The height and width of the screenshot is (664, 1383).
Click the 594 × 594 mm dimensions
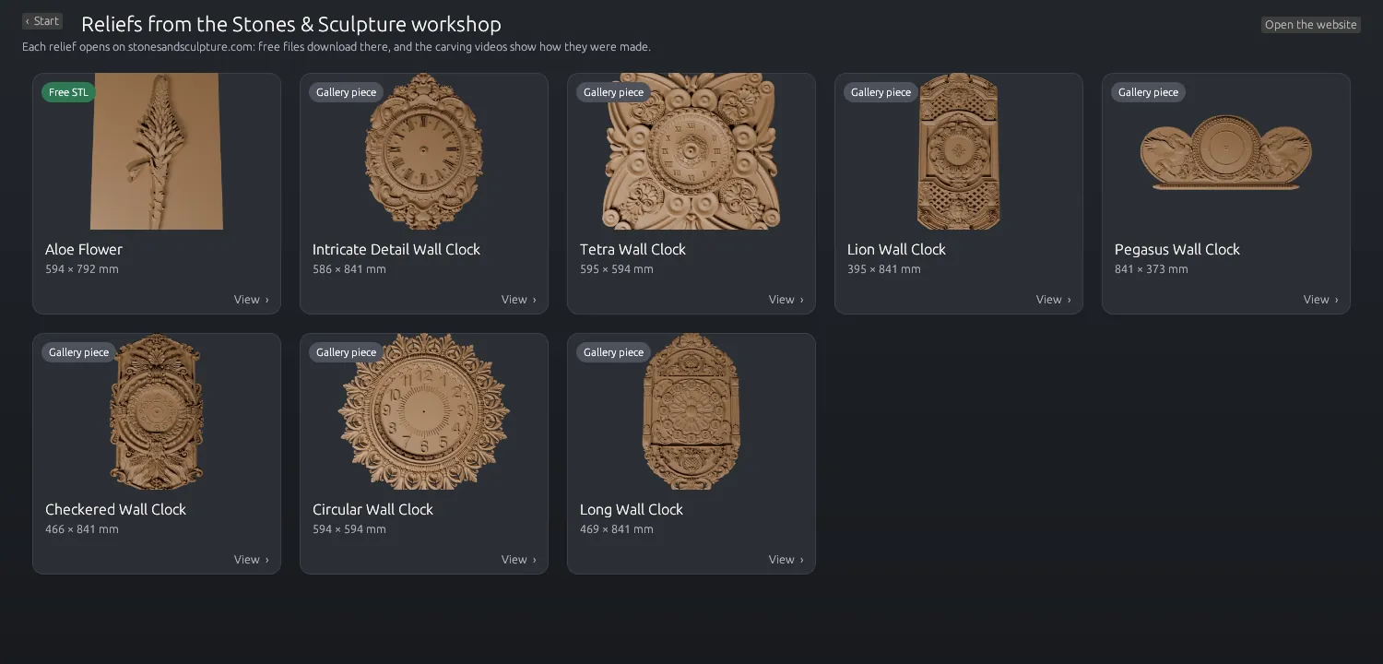tap(349, 529)
